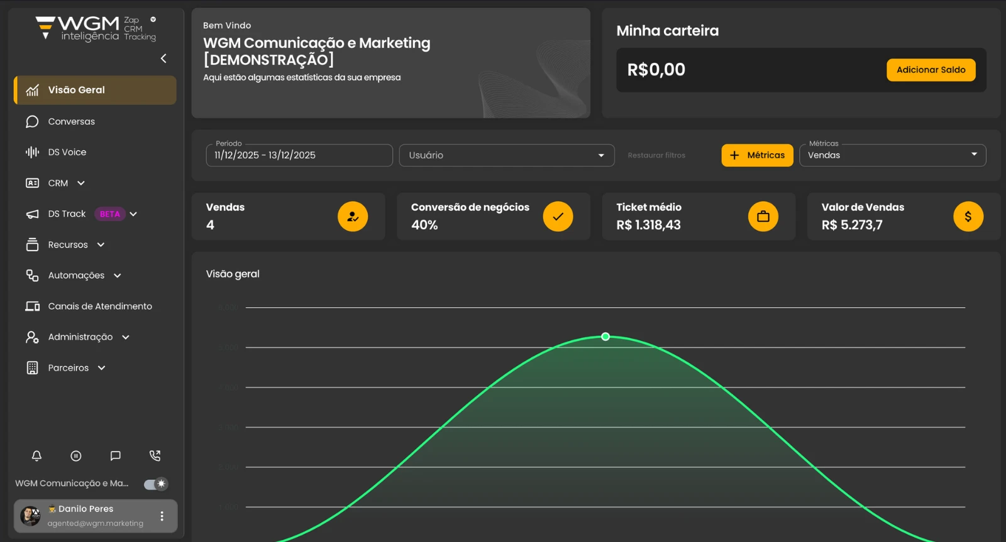Go to Canais de Atendimento
1006x542 pixels.
(99, 306)
